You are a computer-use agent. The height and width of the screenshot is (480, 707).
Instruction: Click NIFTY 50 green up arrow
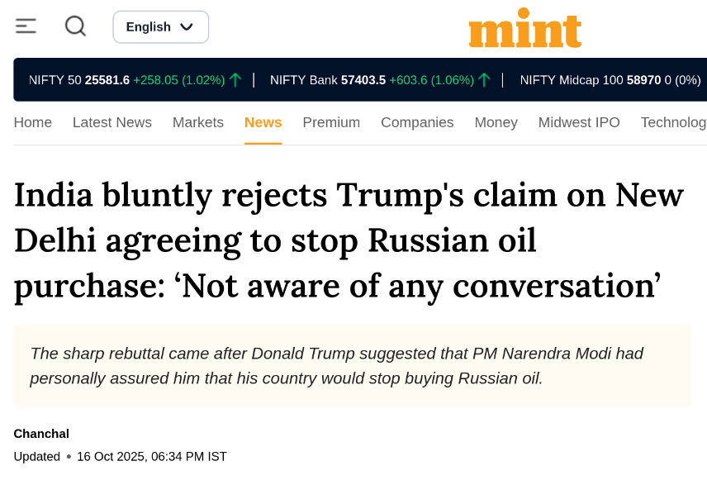[x=235, y=80]
